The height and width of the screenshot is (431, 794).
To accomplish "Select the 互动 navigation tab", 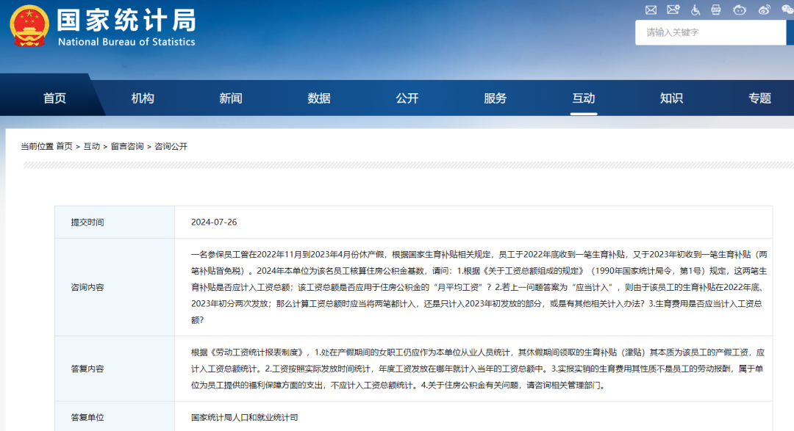I will point(583,96).
